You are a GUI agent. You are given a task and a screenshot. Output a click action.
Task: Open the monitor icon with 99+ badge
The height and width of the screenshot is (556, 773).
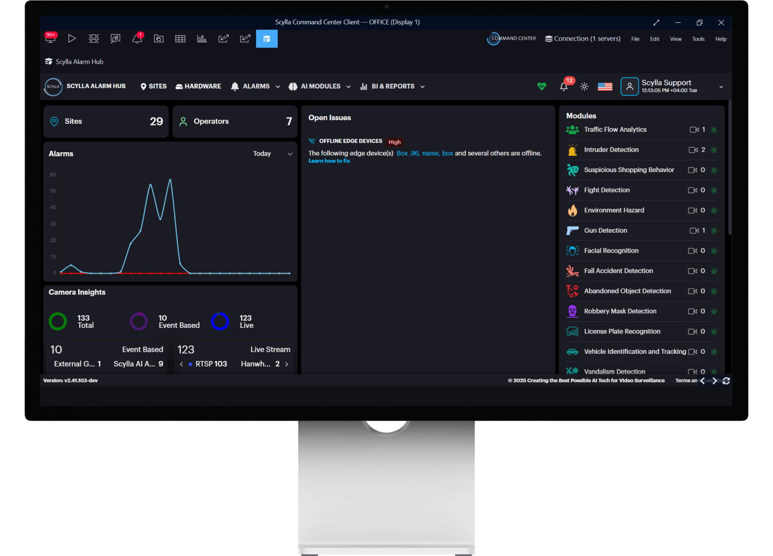coord(50,38)
